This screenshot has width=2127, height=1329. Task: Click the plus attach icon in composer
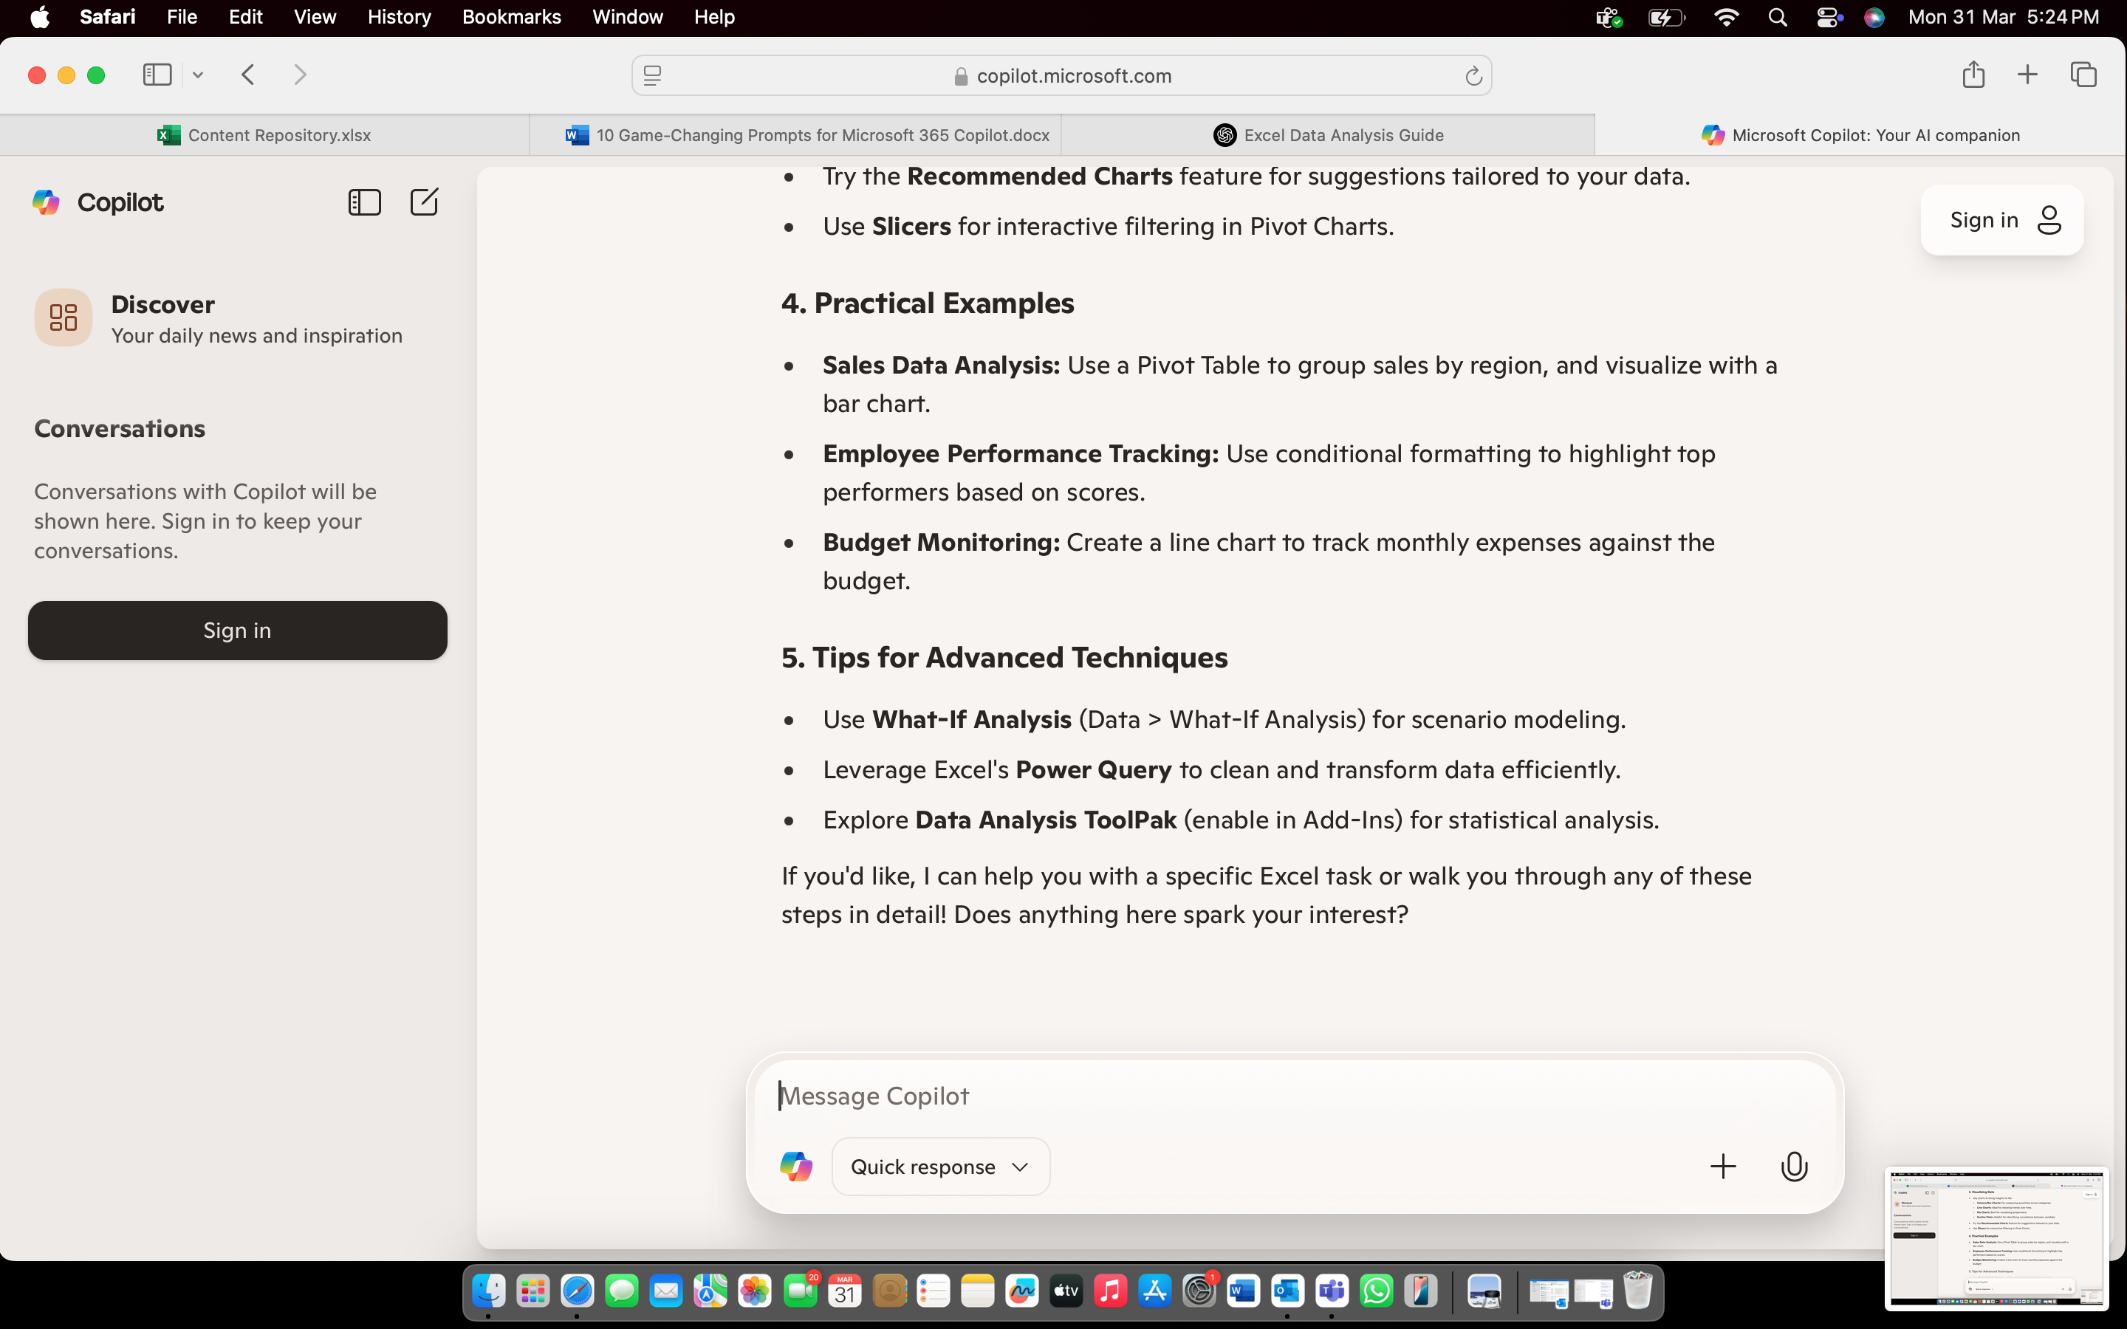coord(1723,1167)
